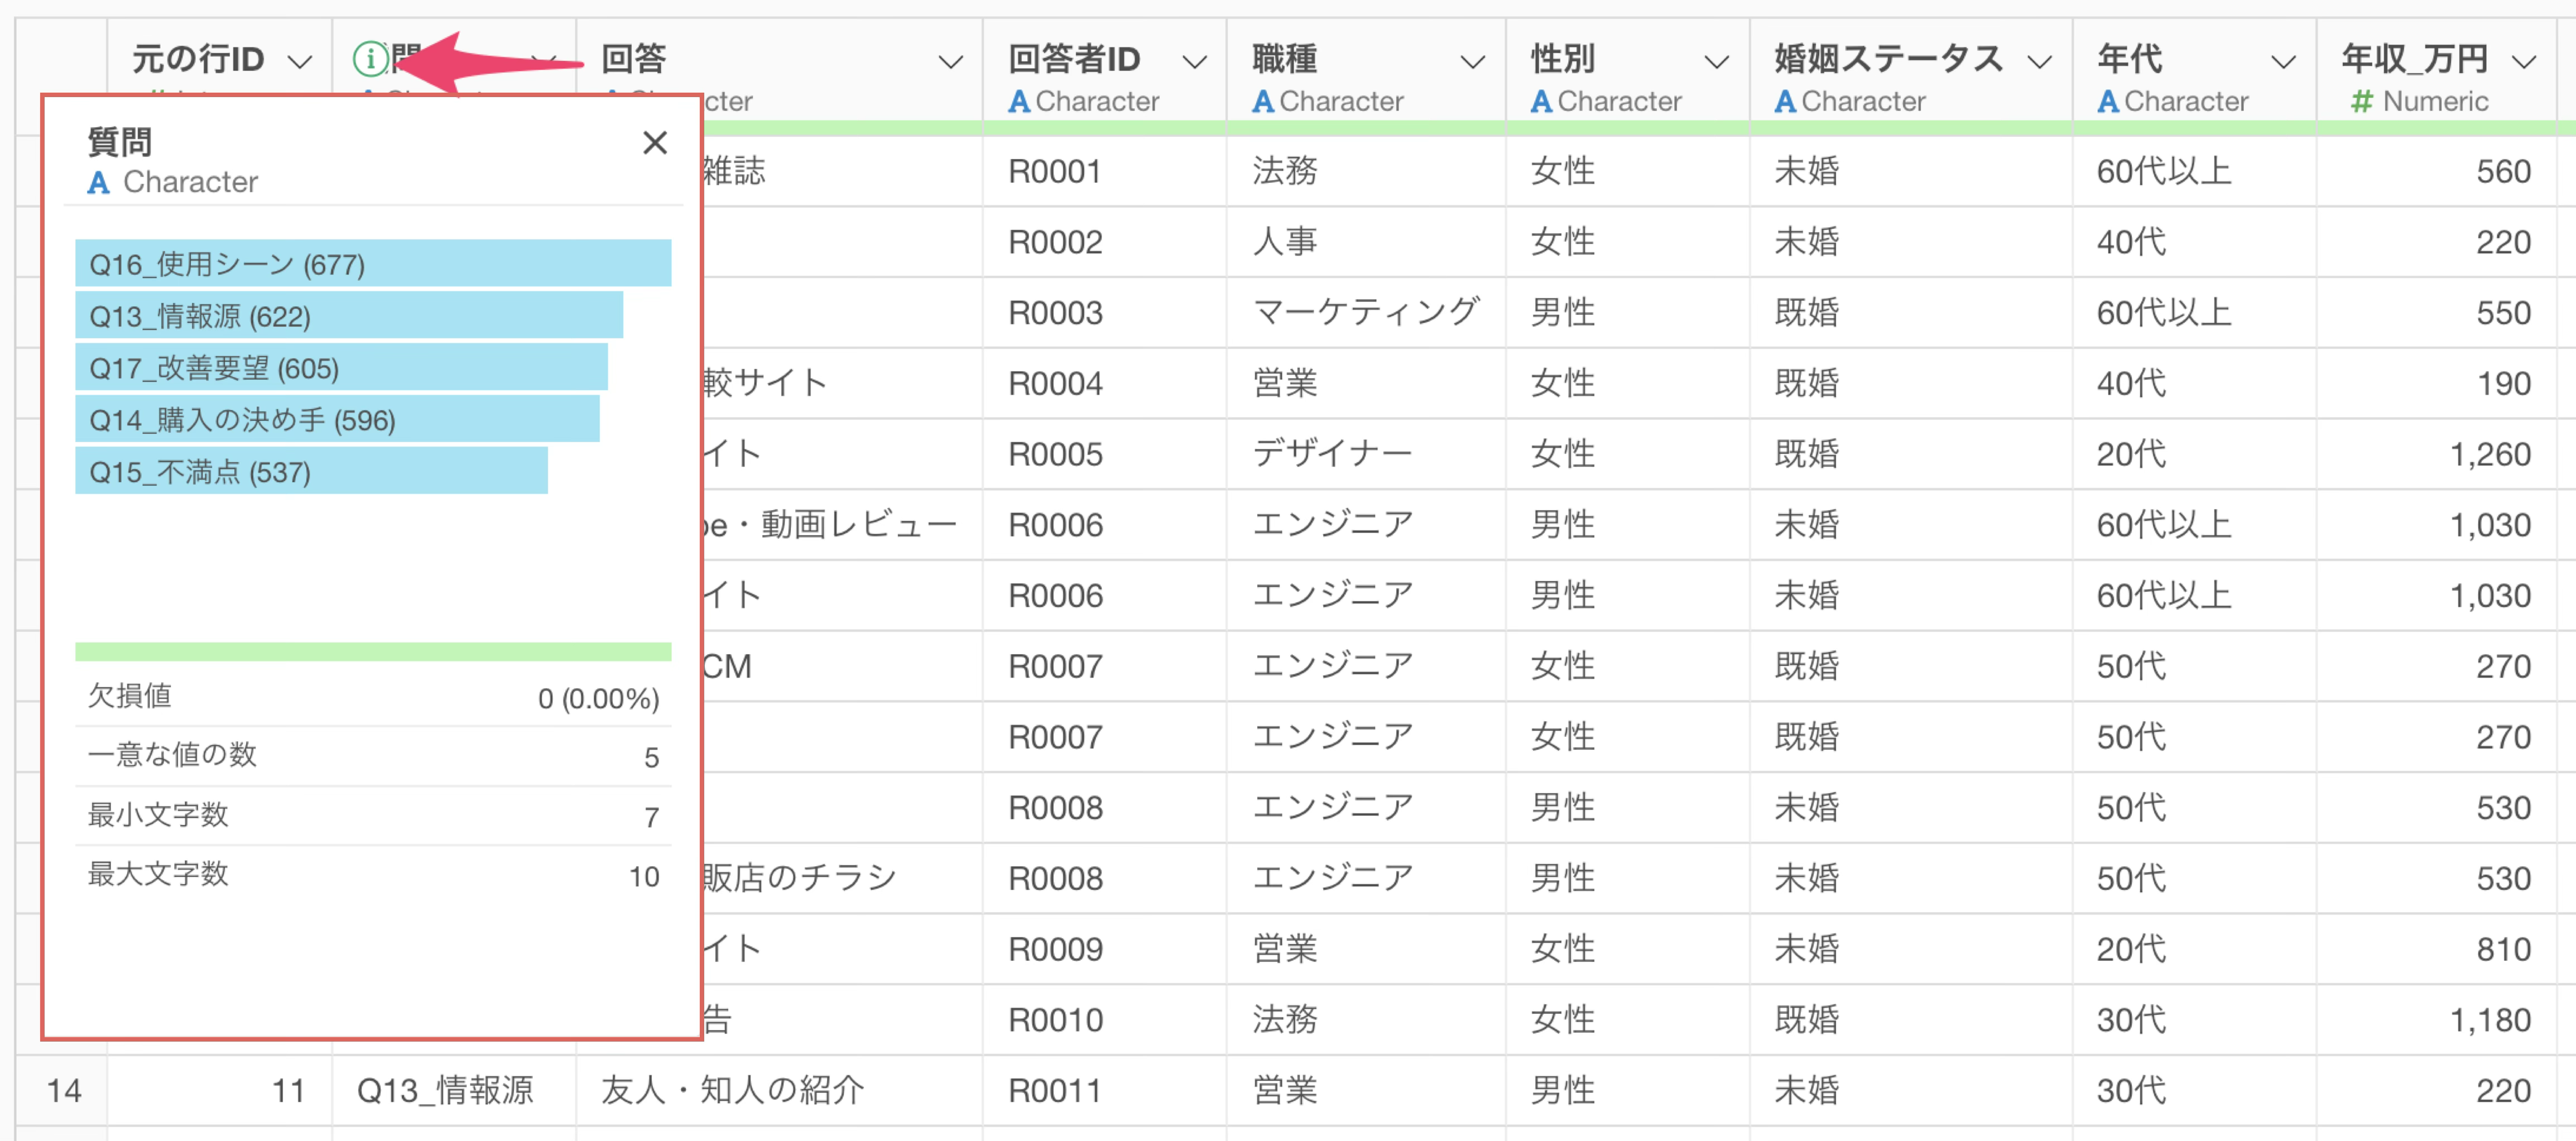Open 婚姻ステータス column menu
Image resolution: width=2576 pixels, height=1141 pixels.
click(2040, 62)
